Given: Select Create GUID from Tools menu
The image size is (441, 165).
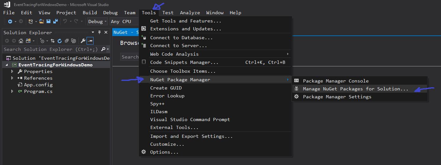Looking at the screenshot, I should point(216,88).
